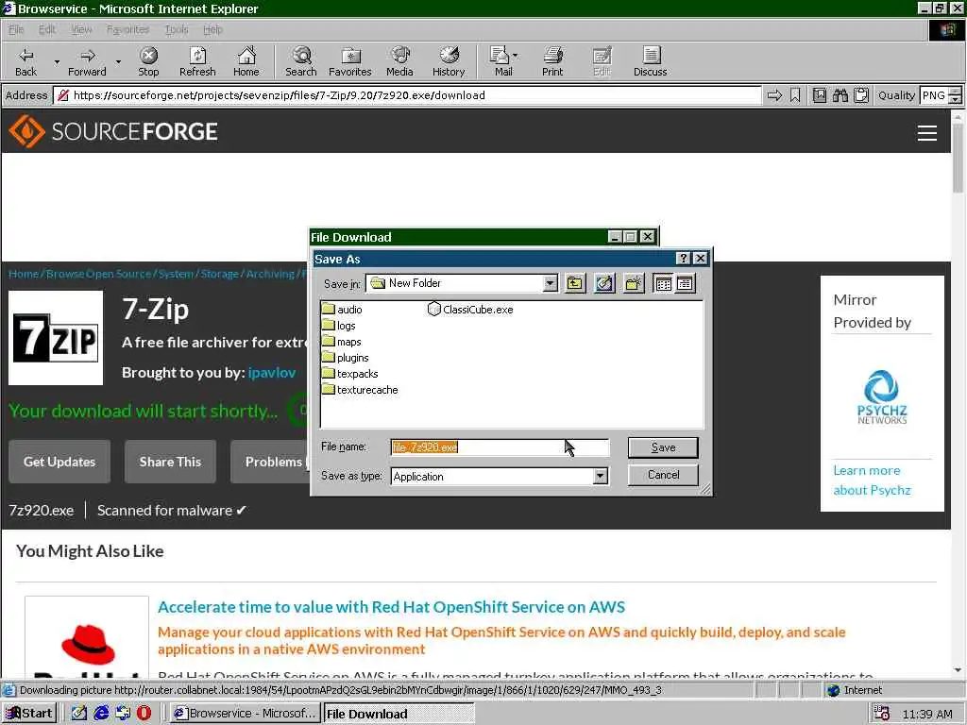
Task: Open Learn more about Psychz link
Action: (872, 481)
